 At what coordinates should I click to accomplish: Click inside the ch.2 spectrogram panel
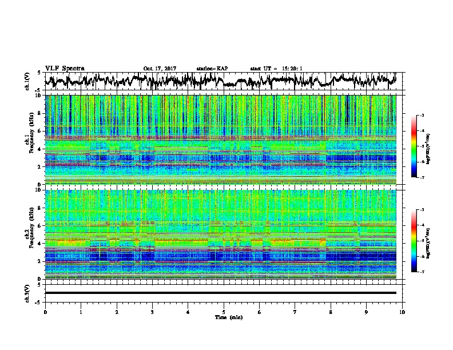point(221,234)
